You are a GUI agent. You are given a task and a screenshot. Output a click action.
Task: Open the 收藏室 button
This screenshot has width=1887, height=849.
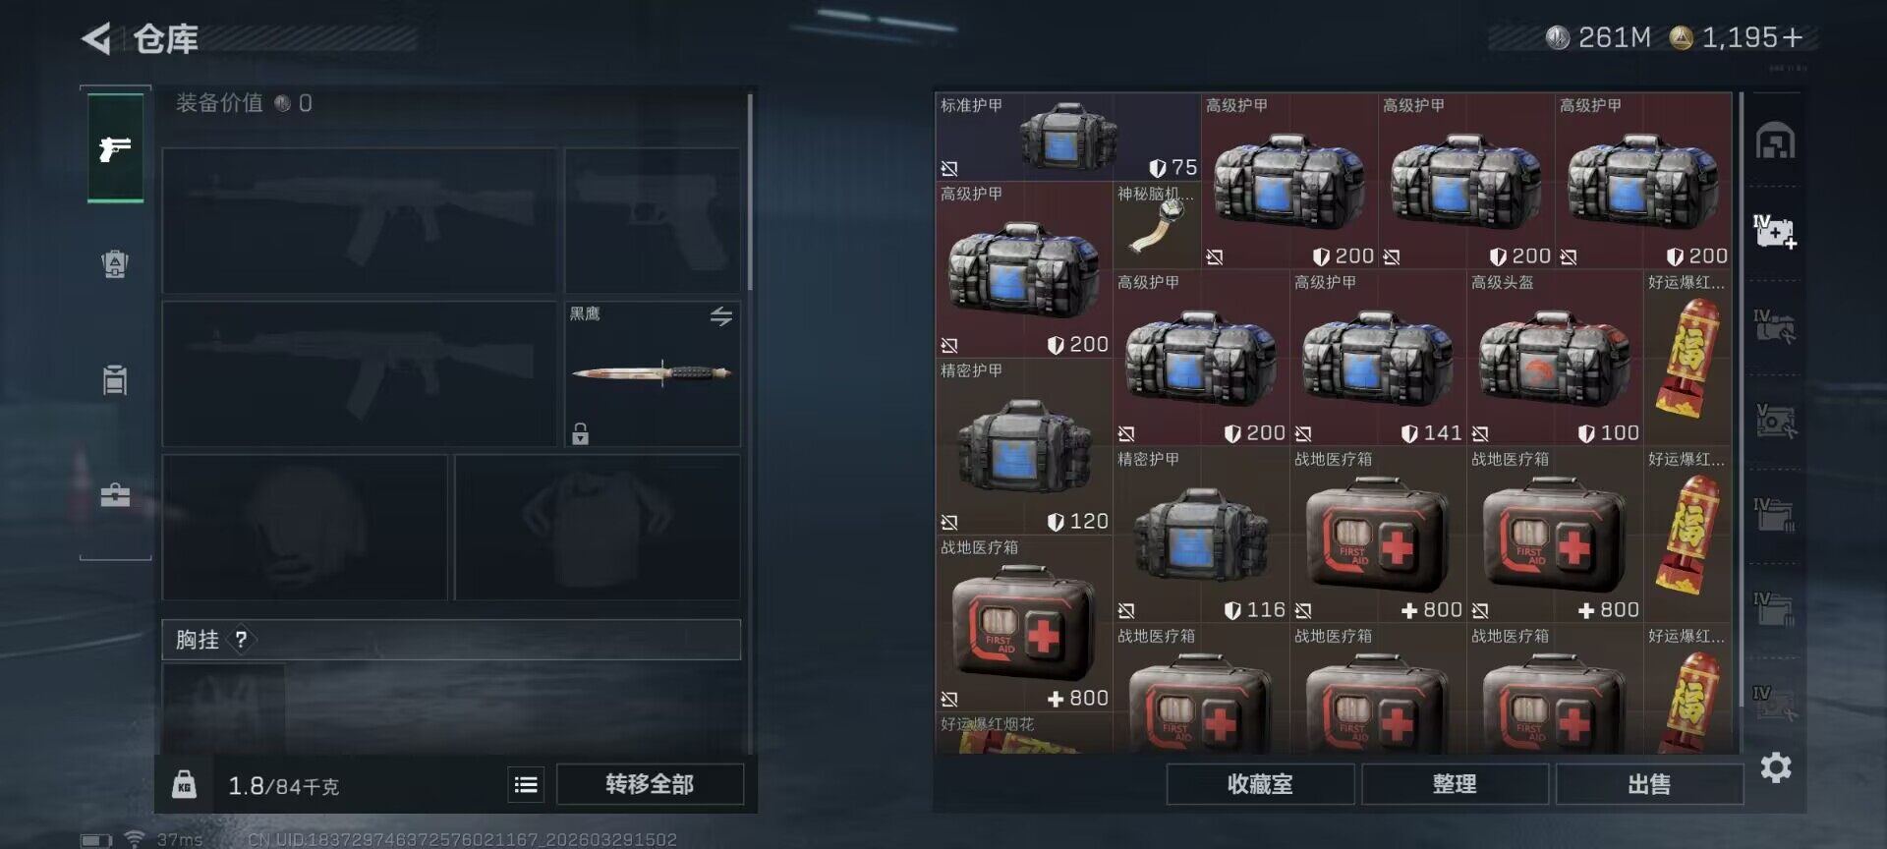1260,784
